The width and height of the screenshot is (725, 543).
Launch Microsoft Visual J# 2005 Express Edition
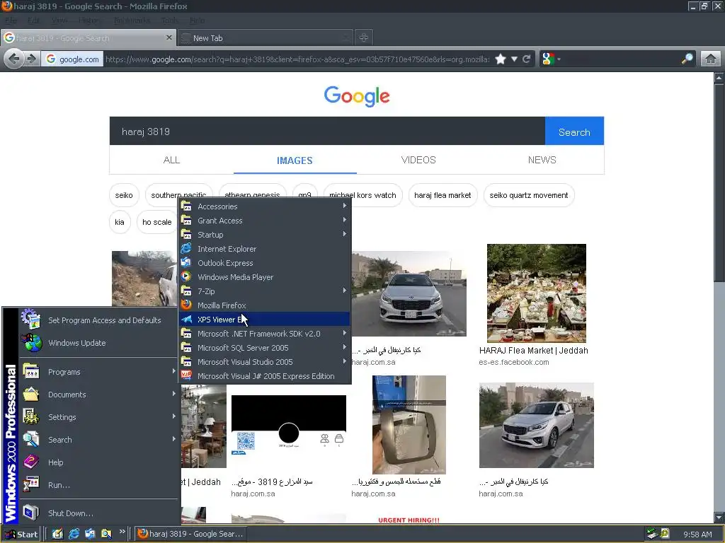coord(265,376)
